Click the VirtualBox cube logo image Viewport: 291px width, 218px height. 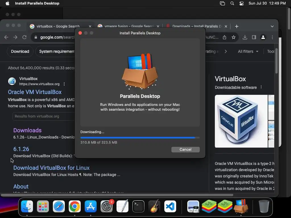click(x=241, y=121)
